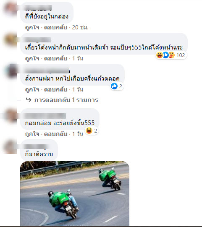Click the blurred name above the เดี๋ยวโค้งหน้า comment
This screenshot has width=202, height=227.
[37, 40]
